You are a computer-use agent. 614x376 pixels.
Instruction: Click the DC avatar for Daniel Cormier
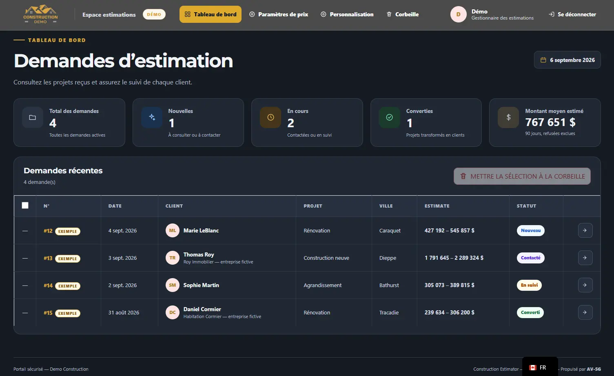click(x=173, y=312)
